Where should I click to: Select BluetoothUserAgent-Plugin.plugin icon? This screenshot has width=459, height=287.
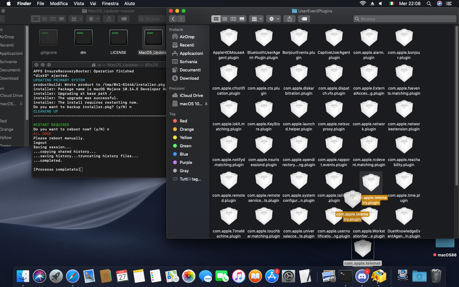click(264, 38)
